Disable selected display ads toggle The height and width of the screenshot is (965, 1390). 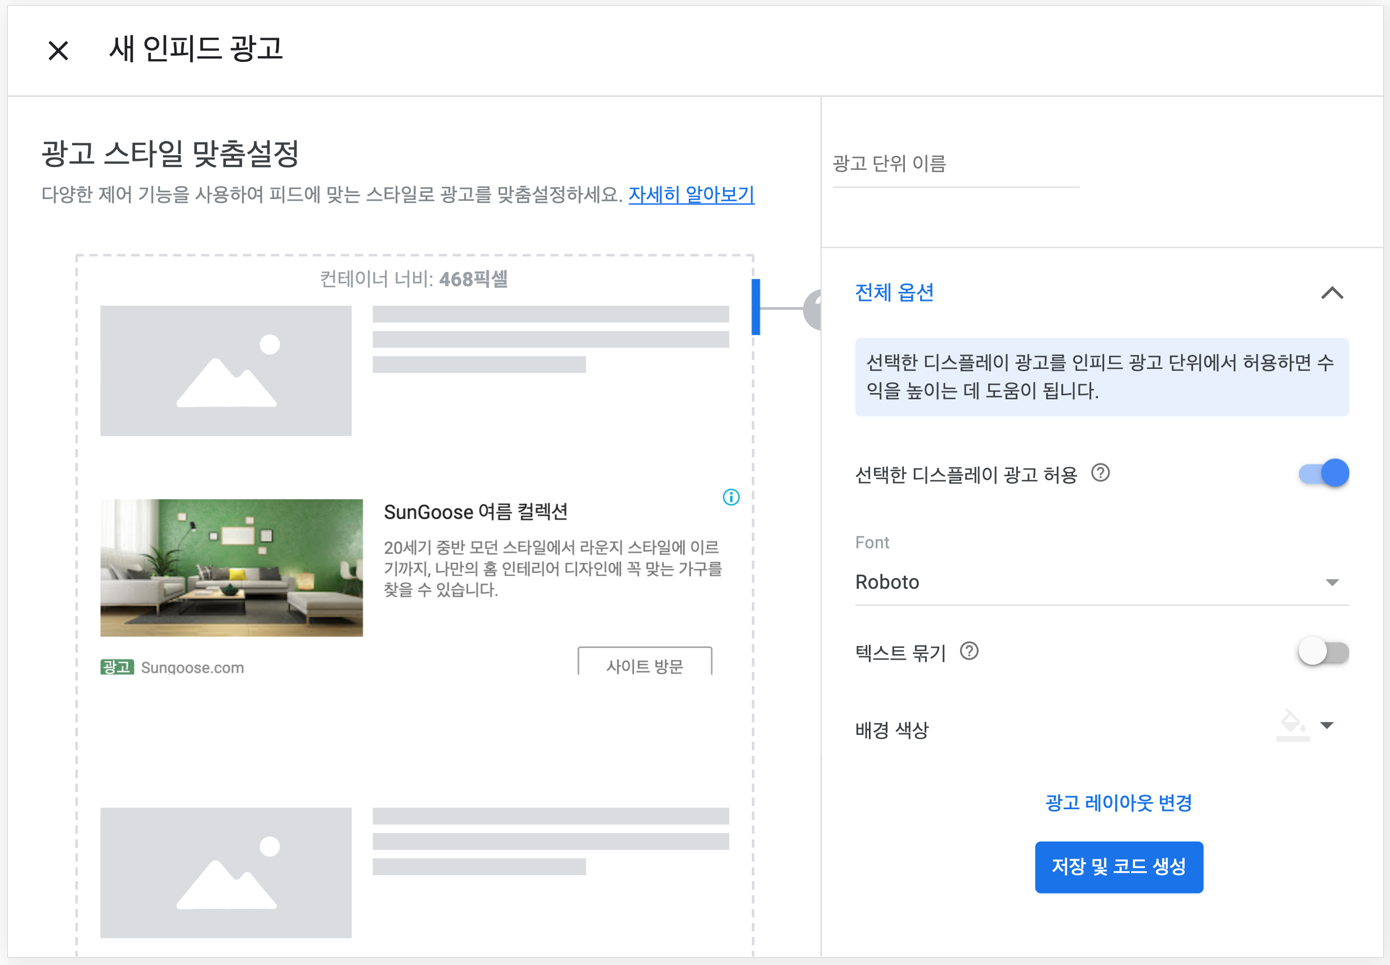coord(1324,473)
